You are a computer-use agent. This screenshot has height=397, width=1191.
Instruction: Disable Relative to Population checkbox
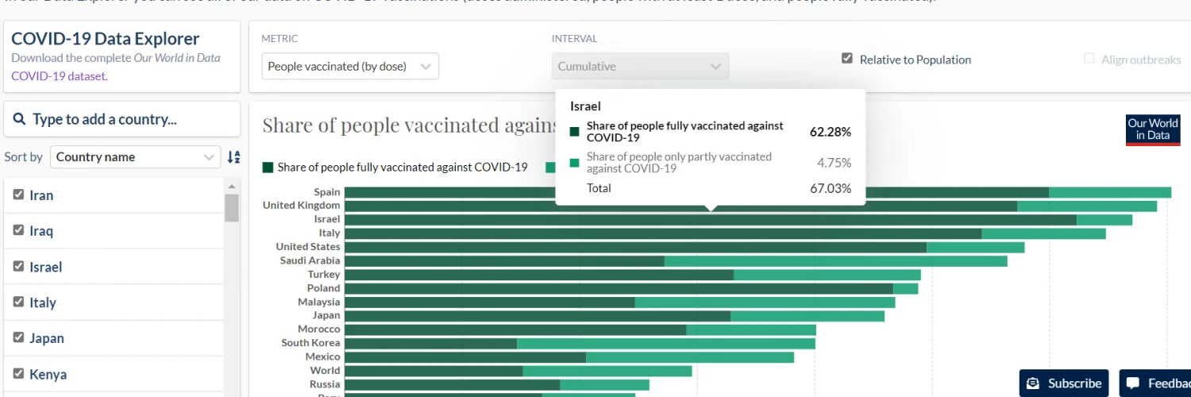click(847, 59)
